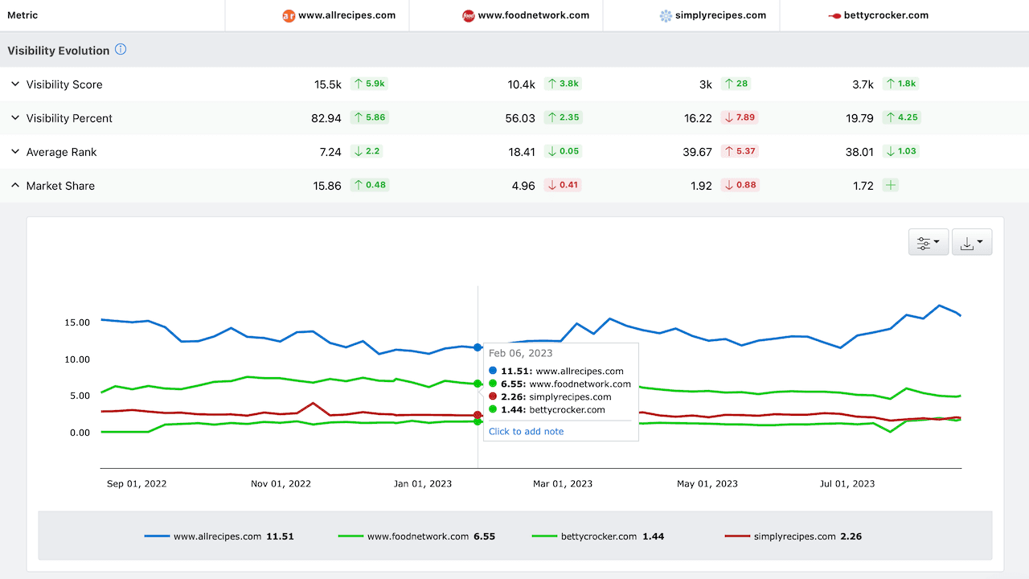Expand the Visibility Score row
The image size is (1029, 579).
(x=14, y=84)
